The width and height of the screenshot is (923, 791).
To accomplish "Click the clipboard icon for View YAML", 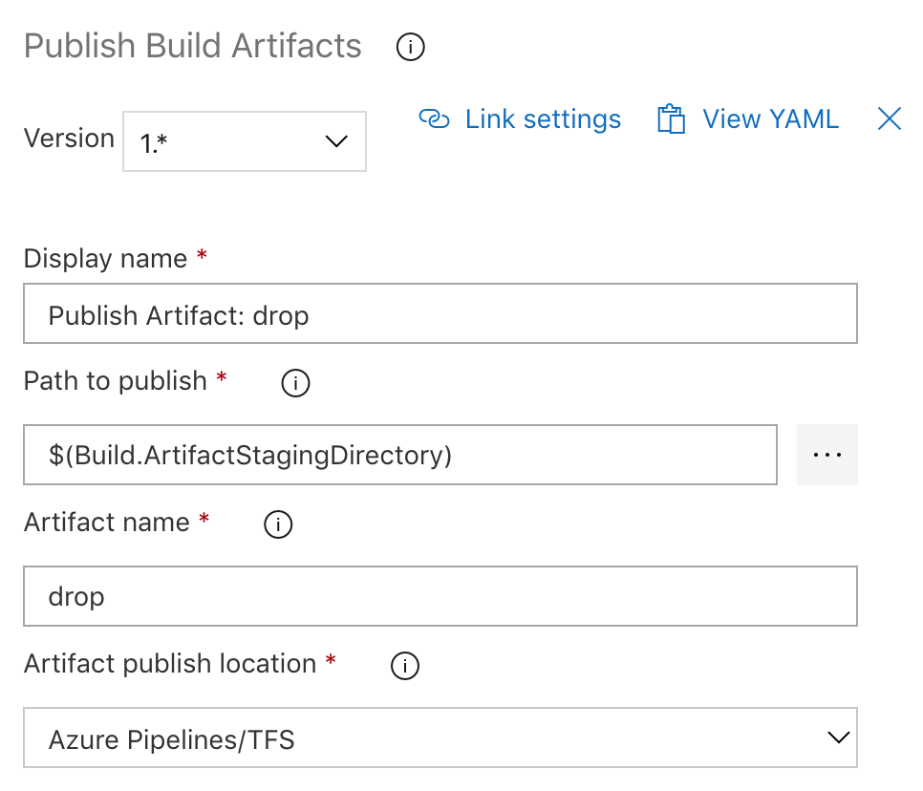I will 671,119.
